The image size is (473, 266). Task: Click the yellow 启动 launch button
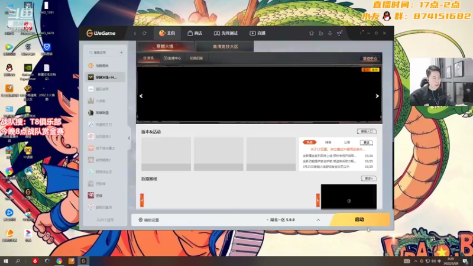360,219
